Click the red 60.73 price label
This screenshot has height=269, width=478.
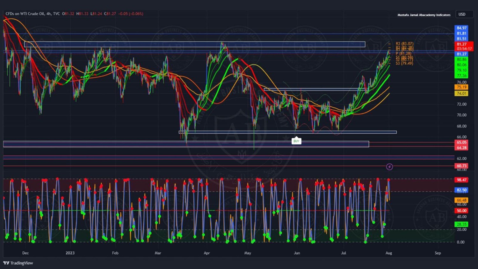pos(461,166)
